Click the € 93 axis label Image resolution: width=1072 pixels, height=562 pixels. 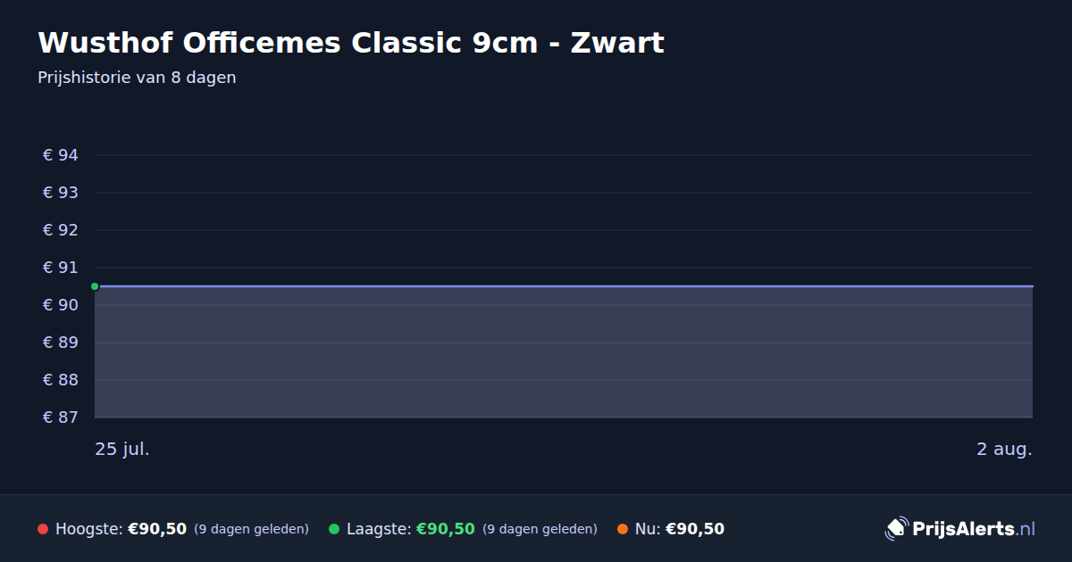[x=61, y=193]
